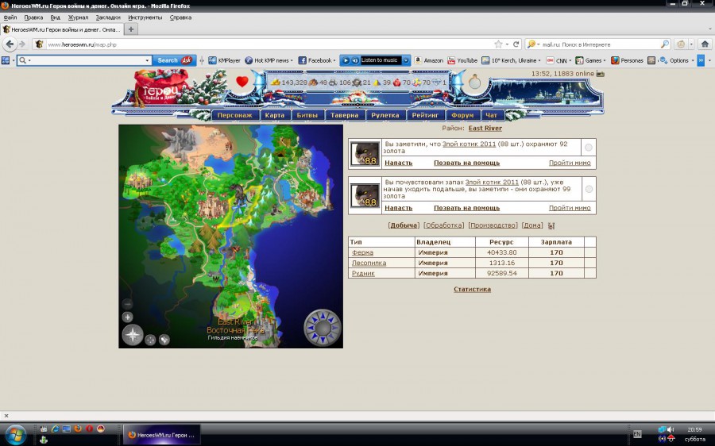
Task: Switch to the Дома list
Action: [x=532, y=225]
